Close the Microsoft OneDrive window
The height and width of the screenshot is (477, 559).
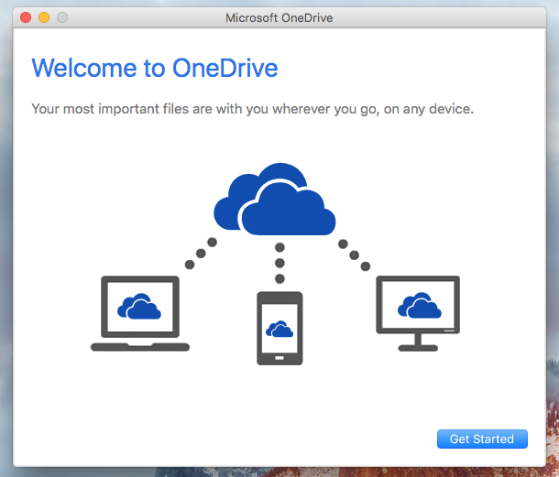tap(26, 17)
